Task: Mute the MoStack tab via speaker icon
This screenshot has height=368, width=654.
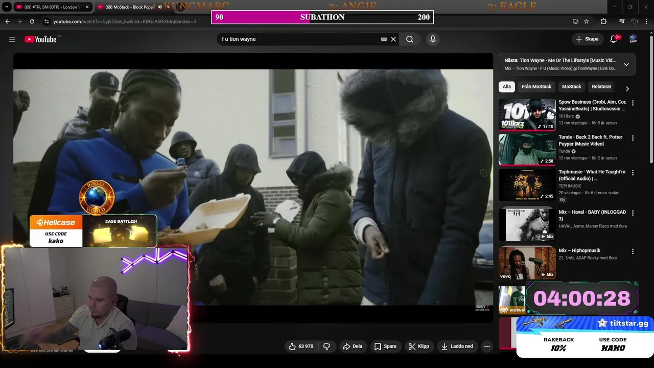Action: pos(160,7)
